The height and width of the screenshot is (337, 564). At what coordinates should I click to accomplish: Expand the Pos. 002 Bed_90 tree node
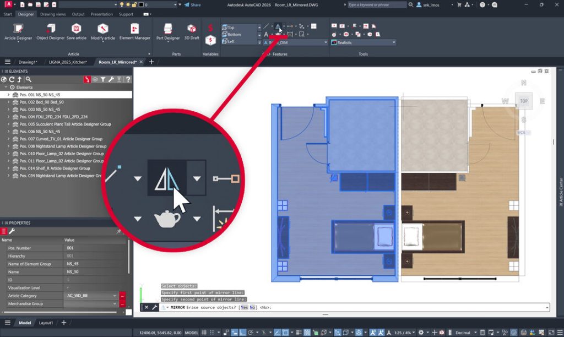[x=9, y=102]
